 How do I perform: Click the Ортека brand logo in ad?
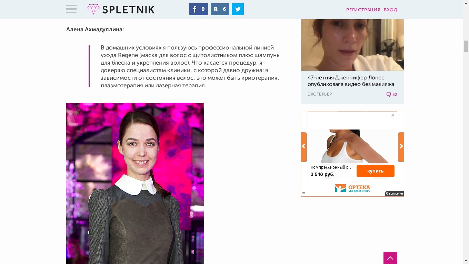point(352,188)
